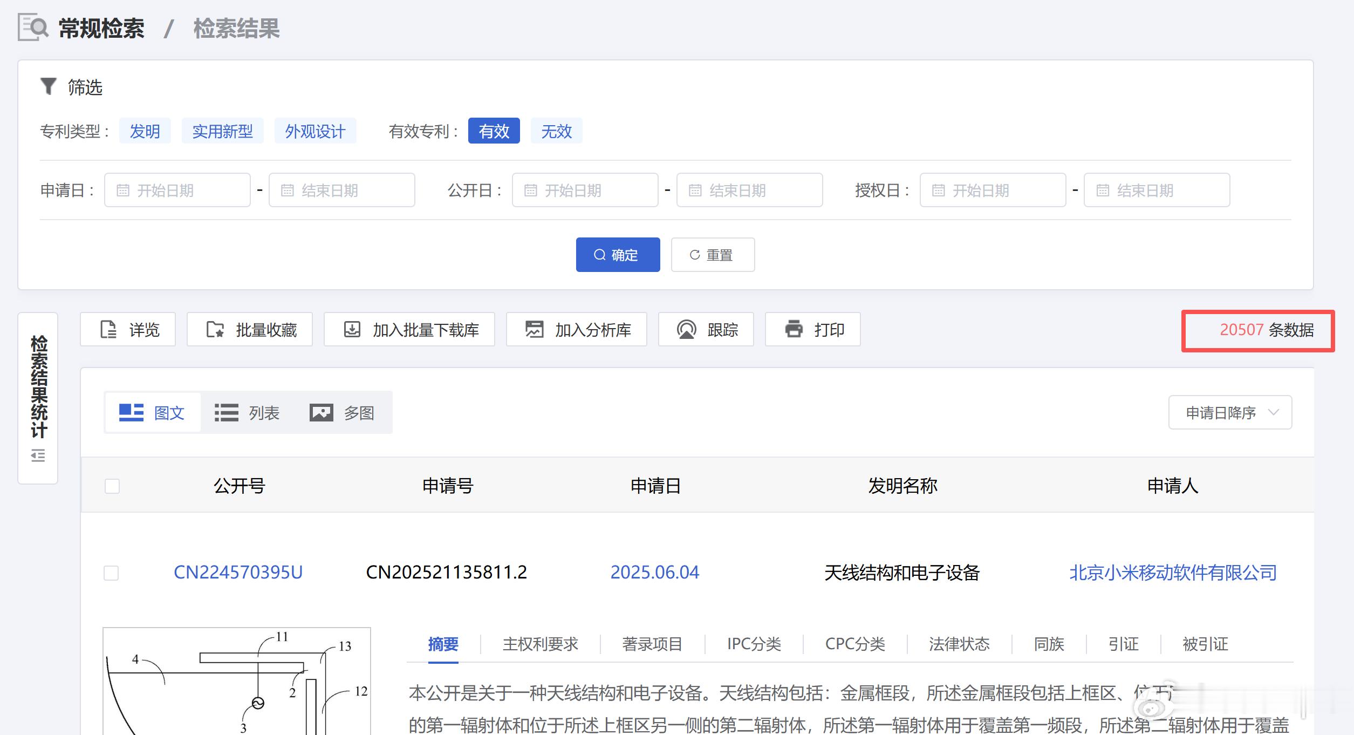This screenshot has width=1354, height=735.
Task: Open the patent drawing thumbnail
Action: (237, 681)
